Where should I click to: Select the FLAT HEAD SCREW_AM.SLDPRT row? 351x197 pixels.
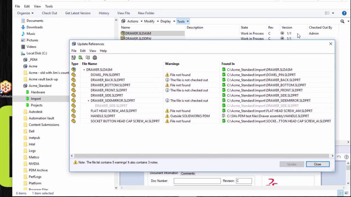pos(202,111)
